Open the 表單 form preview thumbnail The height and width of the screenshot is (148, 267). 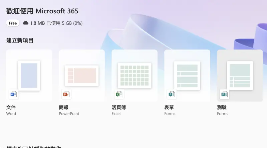[x=187, y=76]
